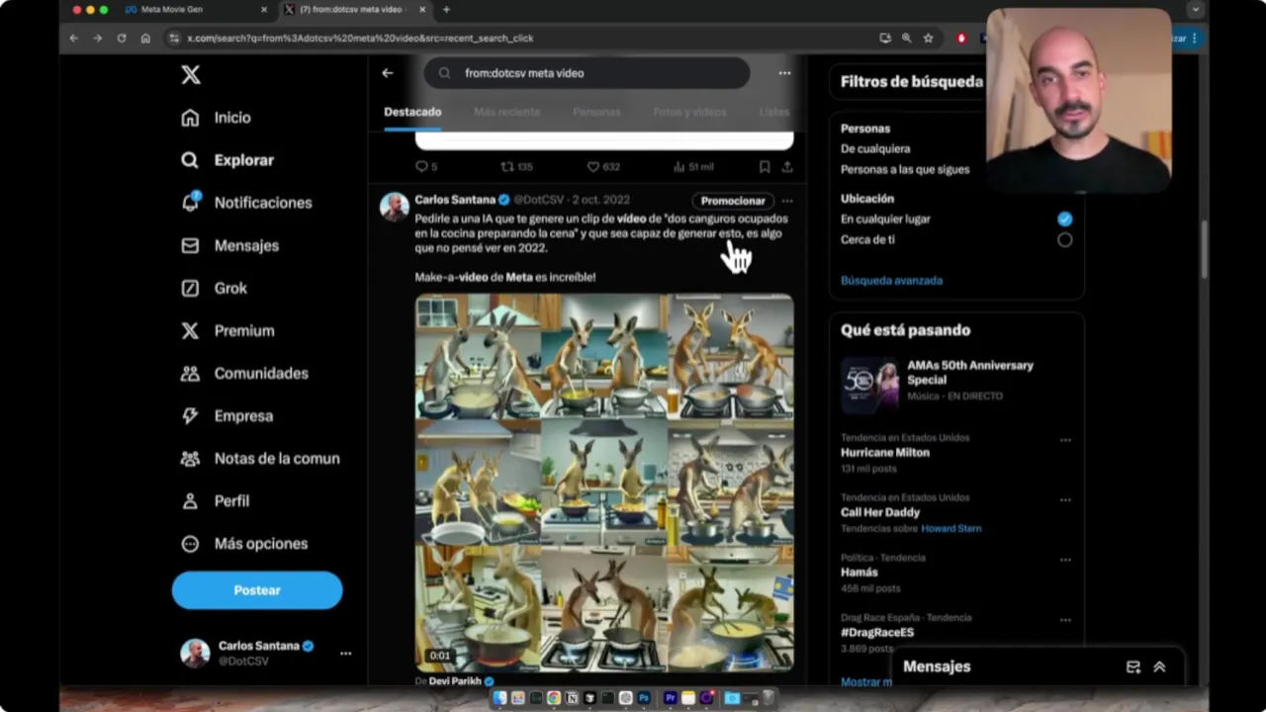
Task: Open the X logo home link
Action: [191, 74]
